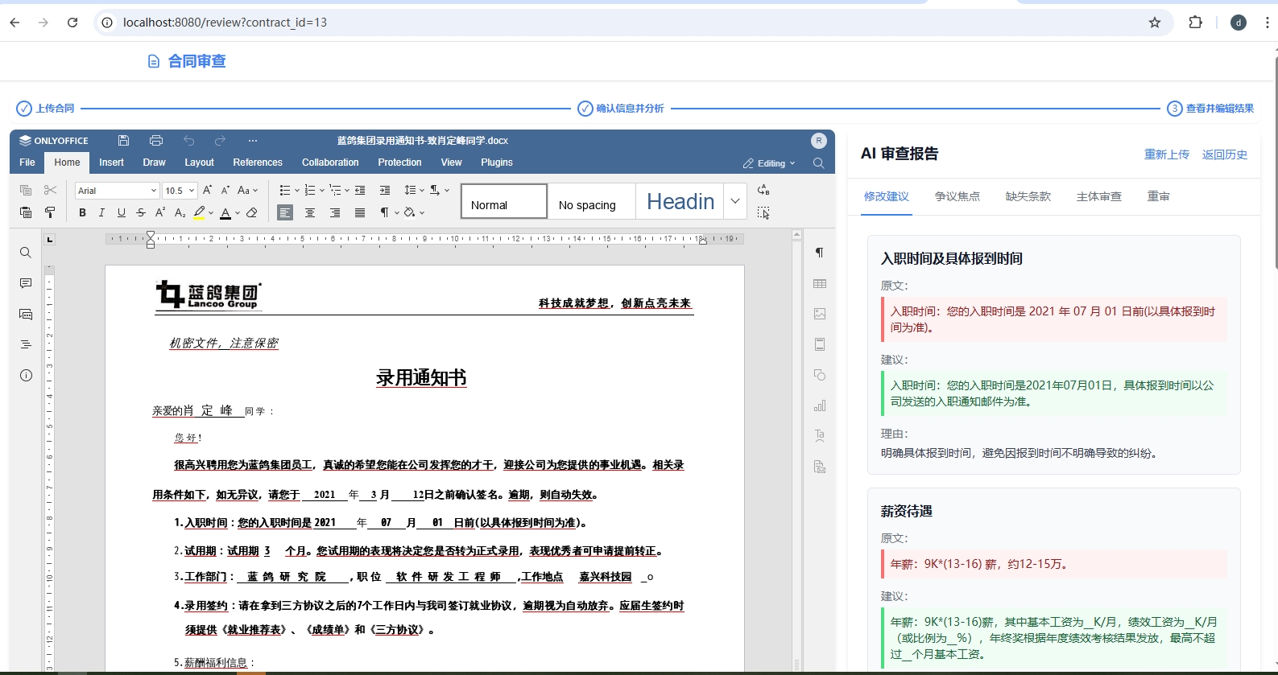The image size is (1278, 675).
Task: Open the Find magnifier in left sidebar
Action: point(26,253)
